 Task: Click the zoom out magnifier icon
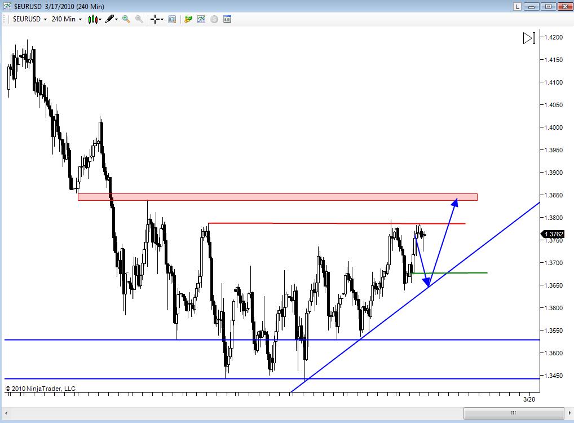tap(139, 19)
